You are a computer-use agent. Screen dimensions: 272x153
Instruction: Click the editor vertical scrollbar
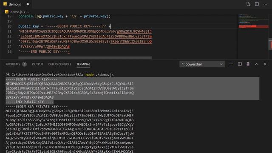270,44
